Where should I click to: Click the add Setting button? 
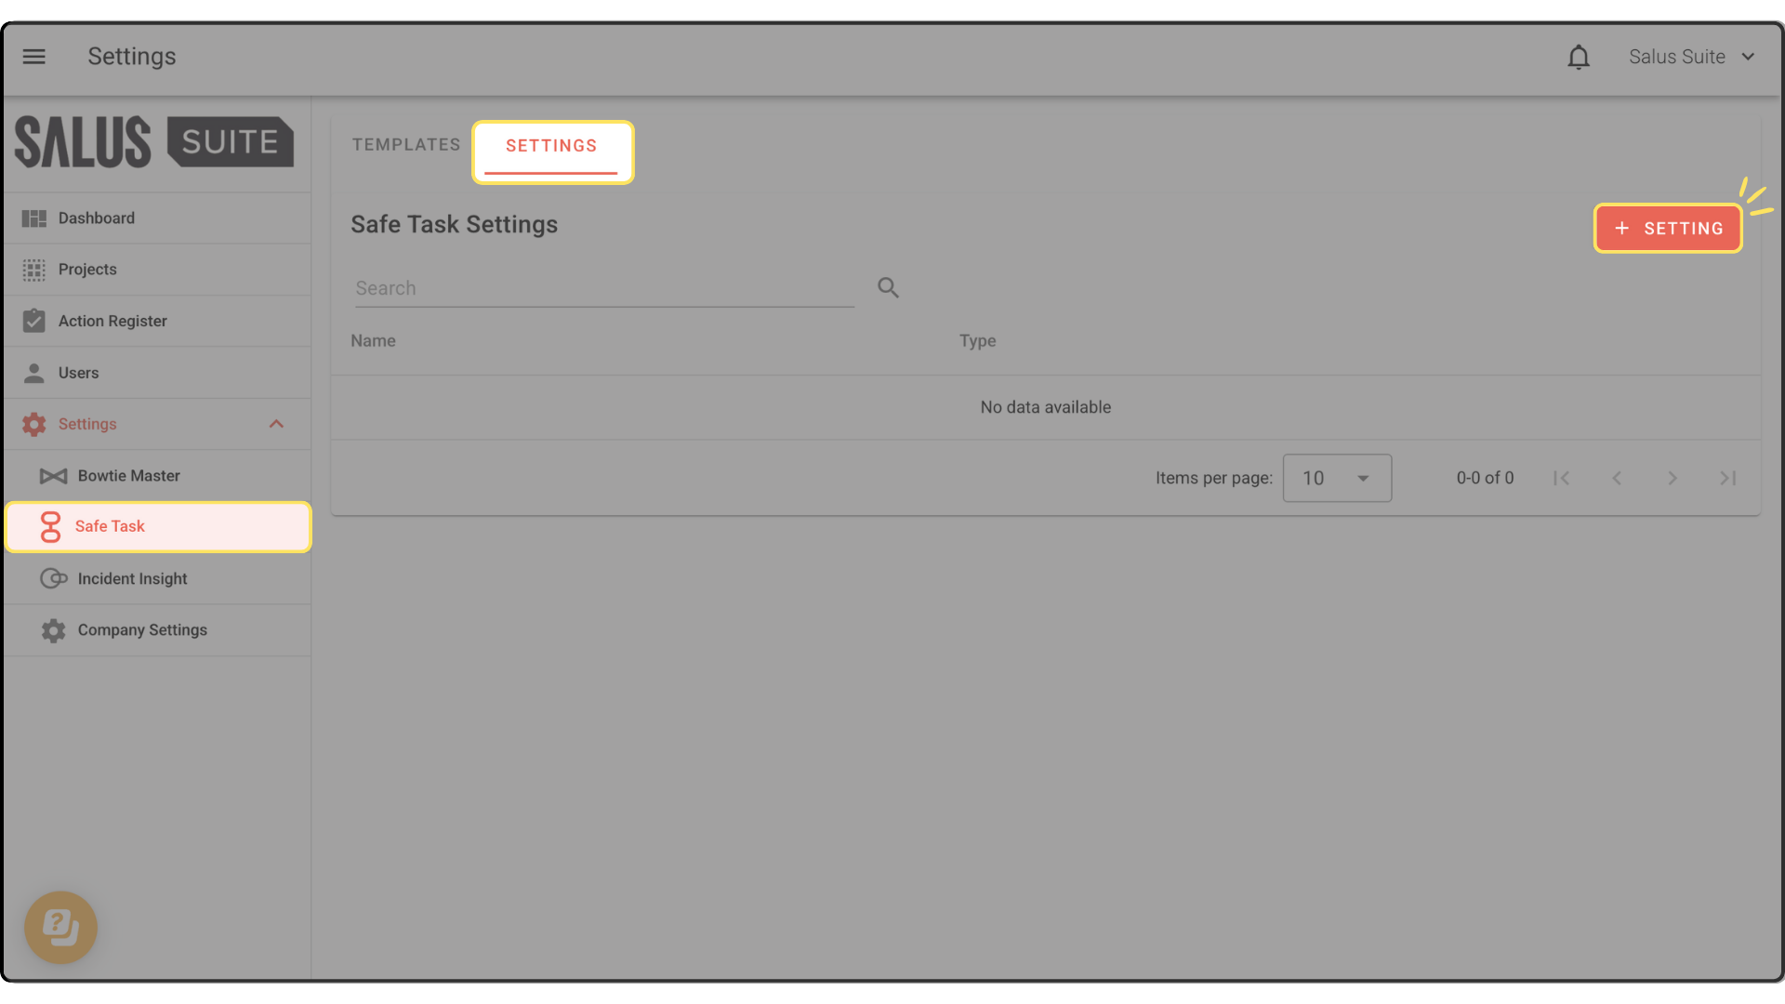tap(1668, 229)
